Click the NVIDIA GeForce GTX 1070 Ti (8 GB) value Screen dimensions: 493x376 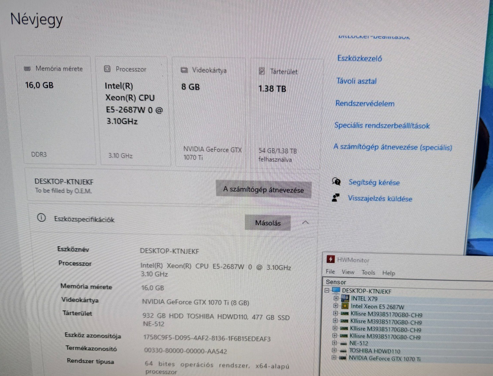pos(196,302)
